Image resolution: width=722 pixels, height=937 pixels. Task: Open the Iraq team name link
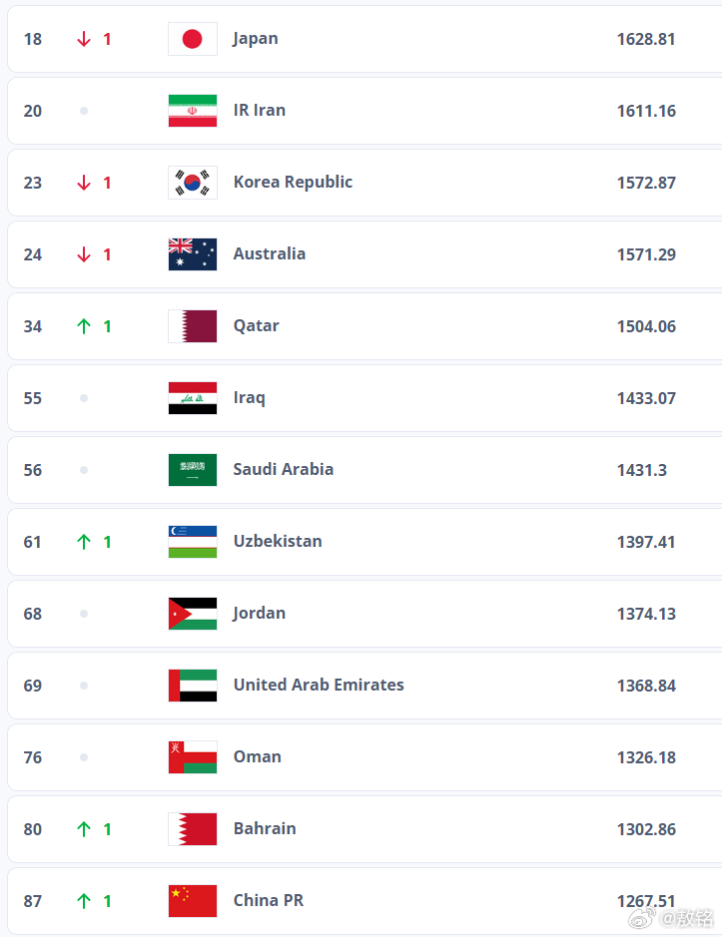[249, 398]
